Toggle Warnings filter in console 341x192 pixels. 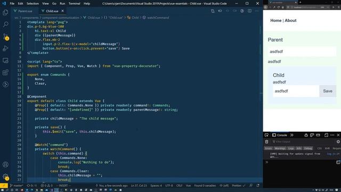[x=280, y=148]
